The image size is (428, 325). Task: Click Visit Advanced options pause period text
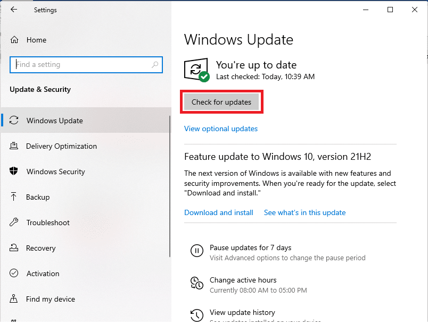287,258
